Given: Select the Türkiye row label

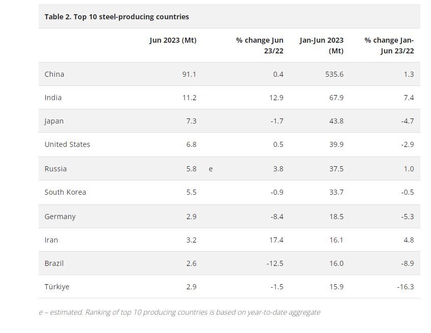Looking at the screenshot, I should coord(57,287).
